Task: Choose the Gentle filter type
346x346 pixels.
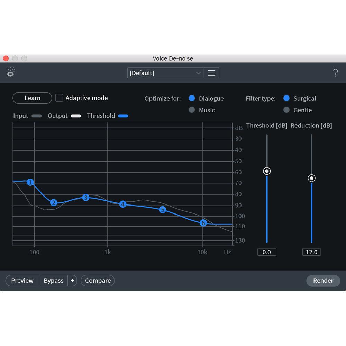Action: pyautogui.click(x=286, y=110)
